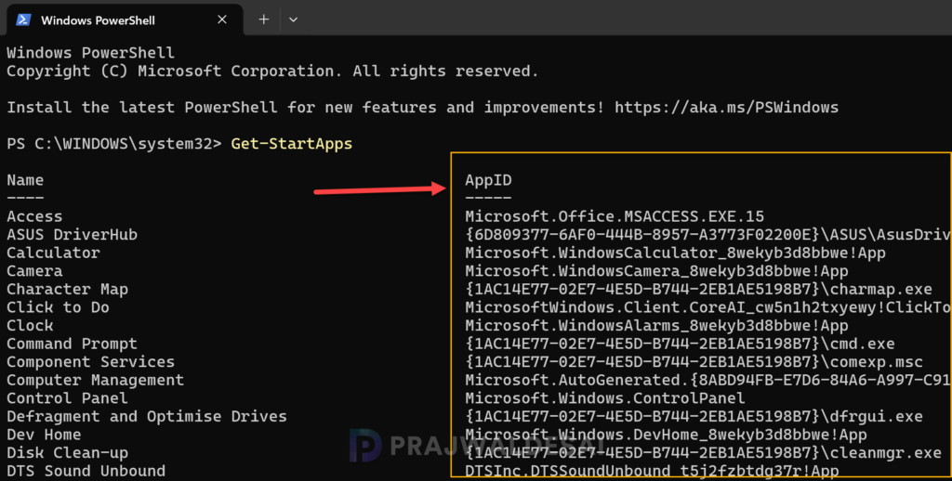Click the Microsoft.WindowsCalculator AppID
Image resolution: width=952 pixels, height=481 pixels.
[675, 253]
